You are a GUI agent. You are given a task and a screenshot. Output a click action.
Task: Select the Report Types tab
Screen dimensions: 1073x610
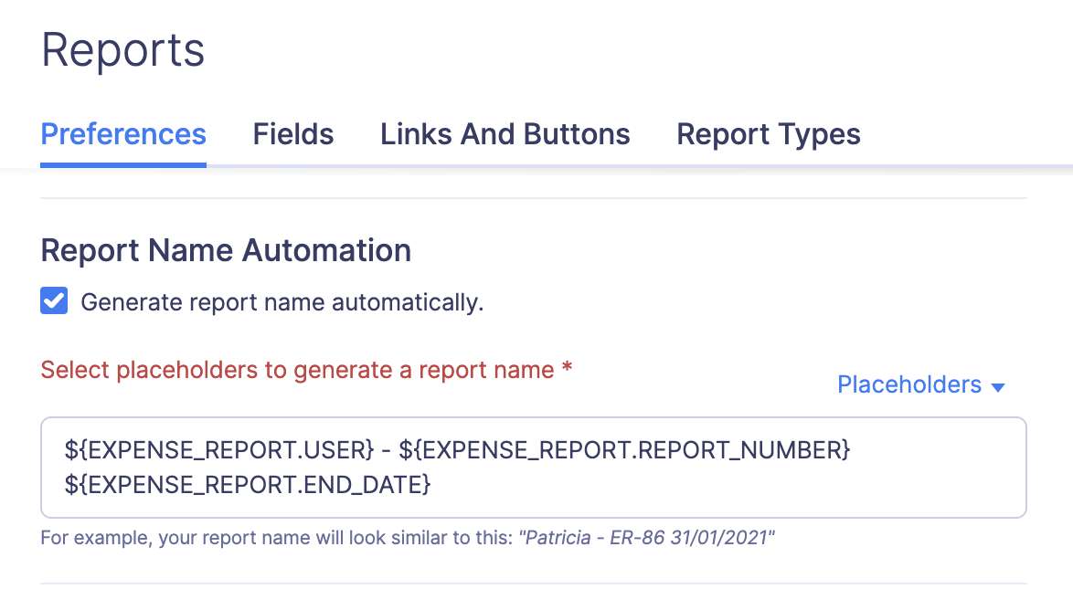click(x=768, y=134)
